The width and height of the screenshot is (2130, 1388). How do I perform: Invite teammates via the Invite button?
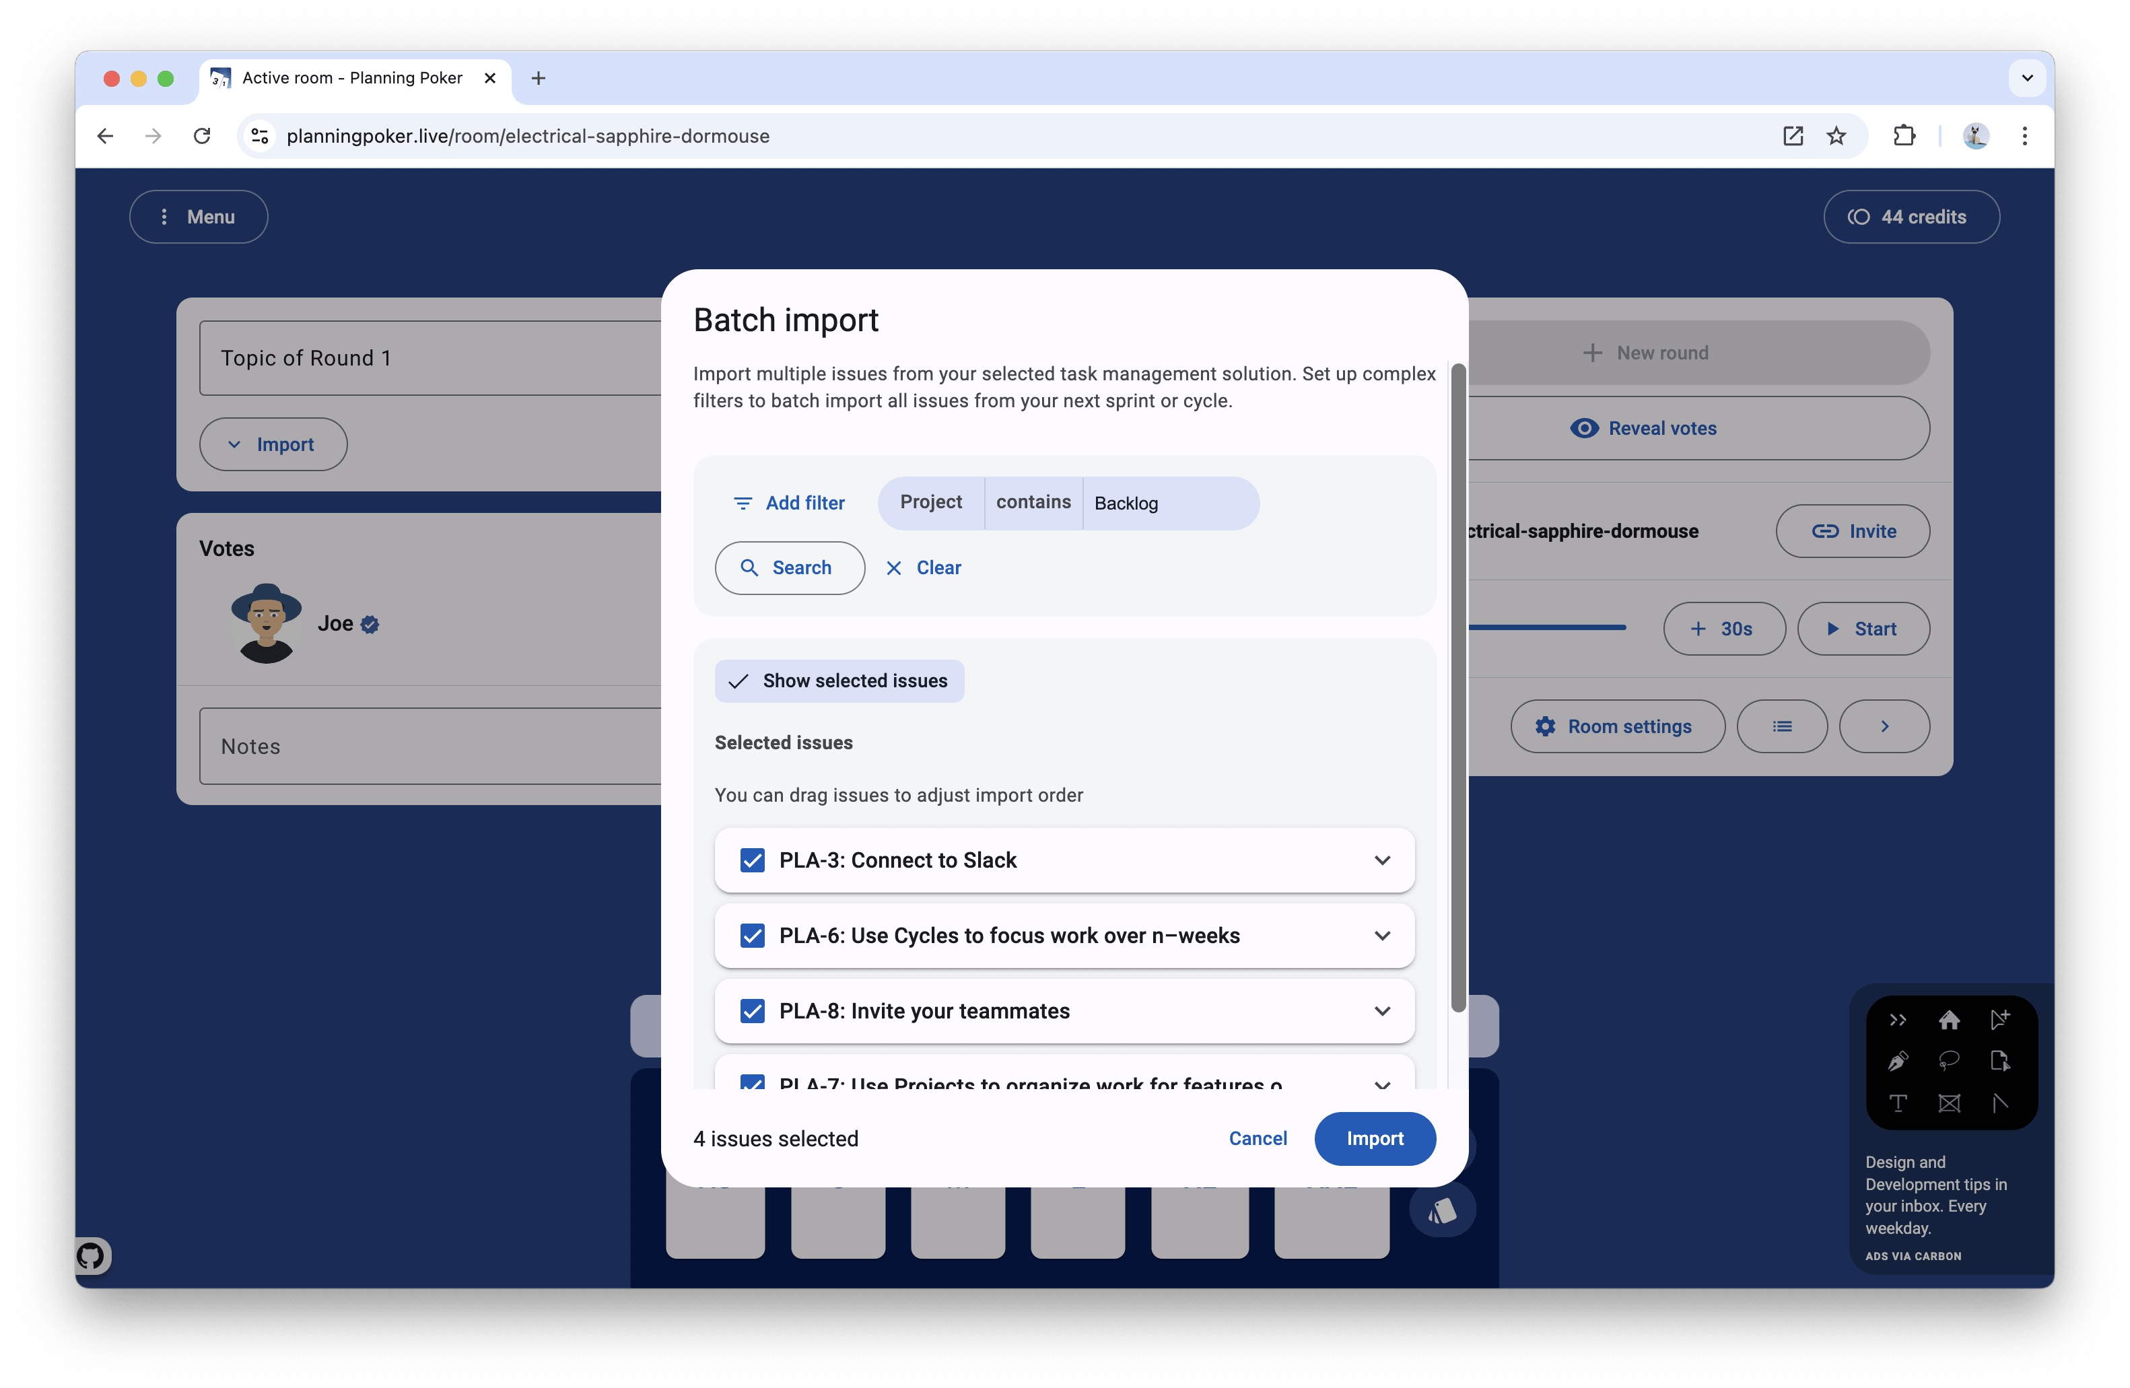(x=1853, y=532)
